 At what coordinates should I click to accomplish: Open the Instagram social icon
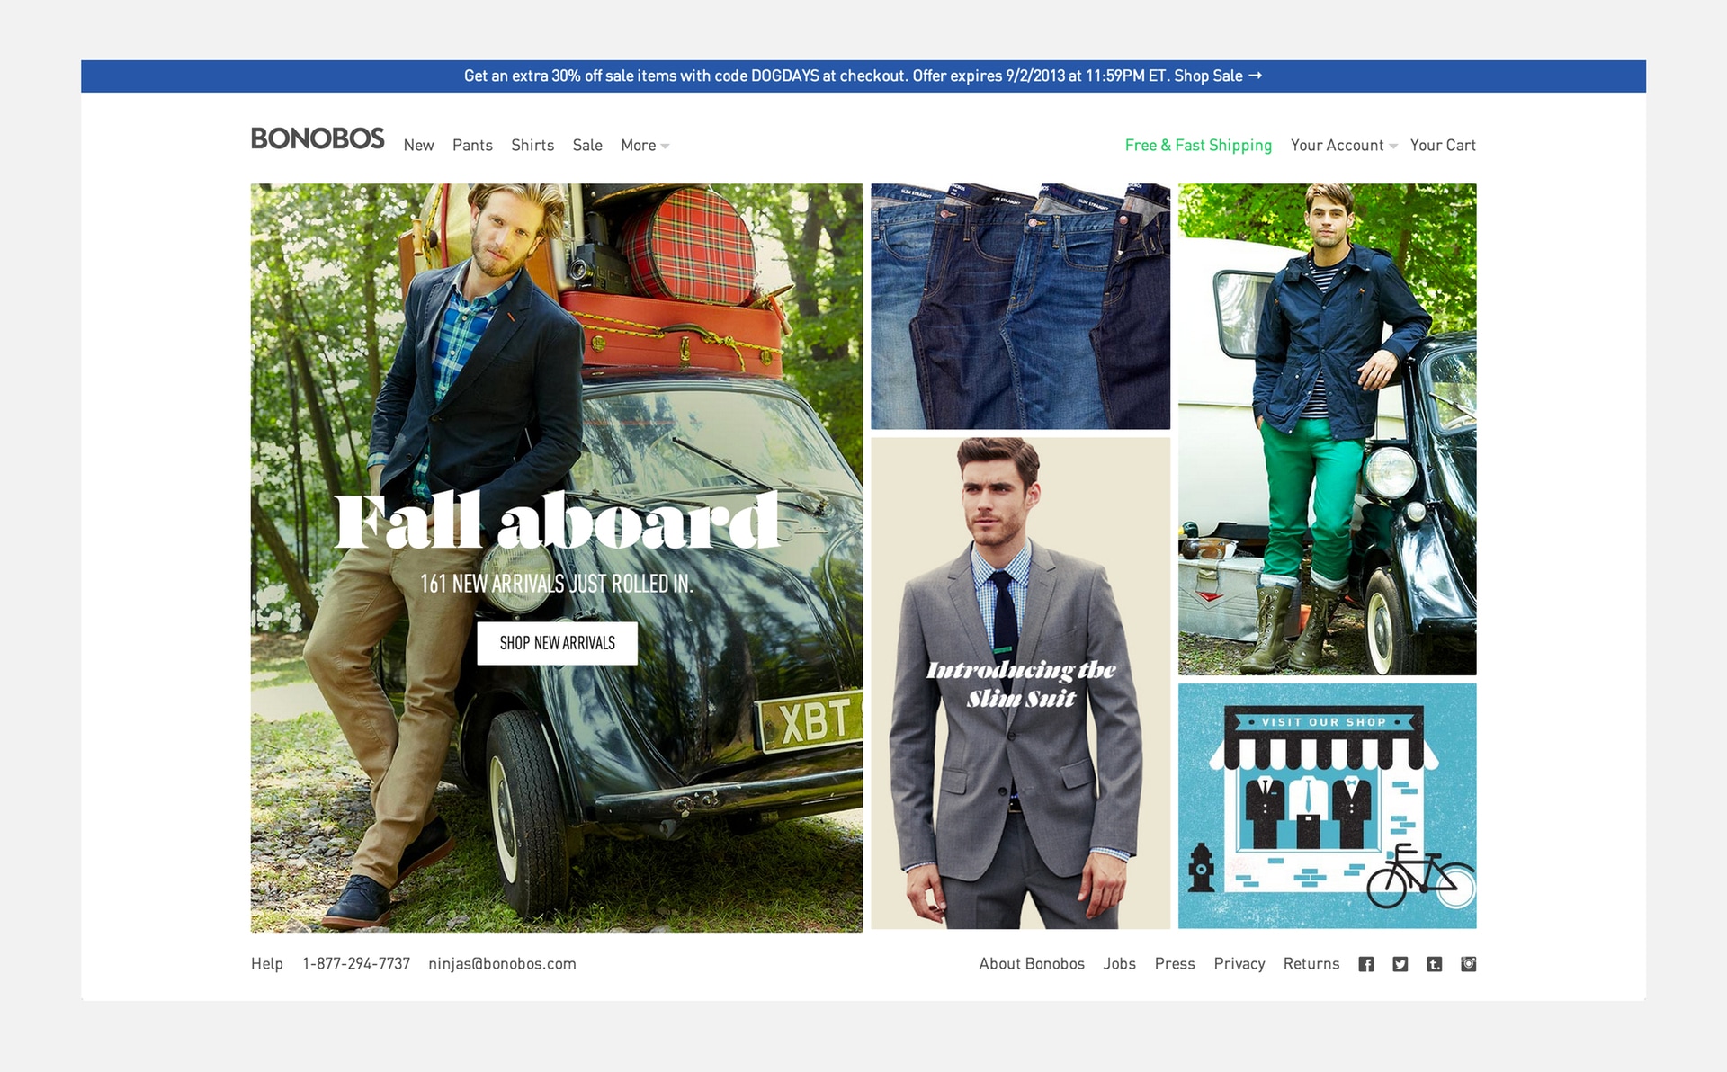pyautogui.click(x=1468, y=964)
